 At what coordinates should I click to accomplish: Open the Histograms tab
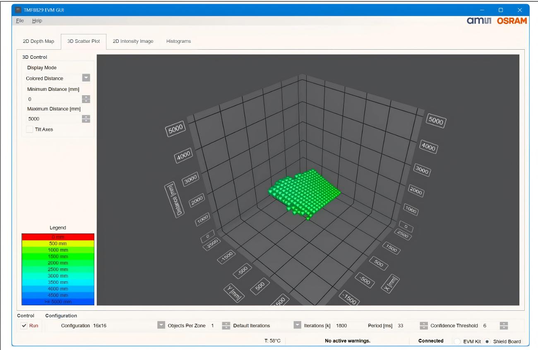click(x=178, y=41)
